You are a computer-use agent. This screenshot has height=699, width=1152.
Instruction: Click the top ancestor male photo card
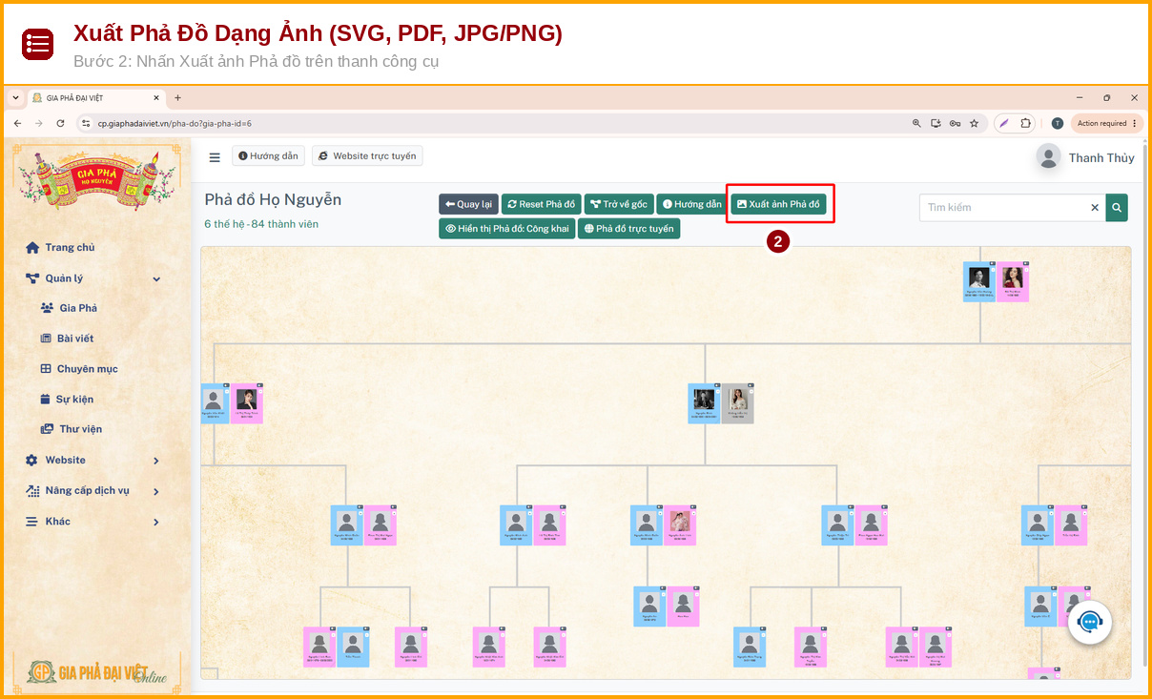[x=978, y=281]
